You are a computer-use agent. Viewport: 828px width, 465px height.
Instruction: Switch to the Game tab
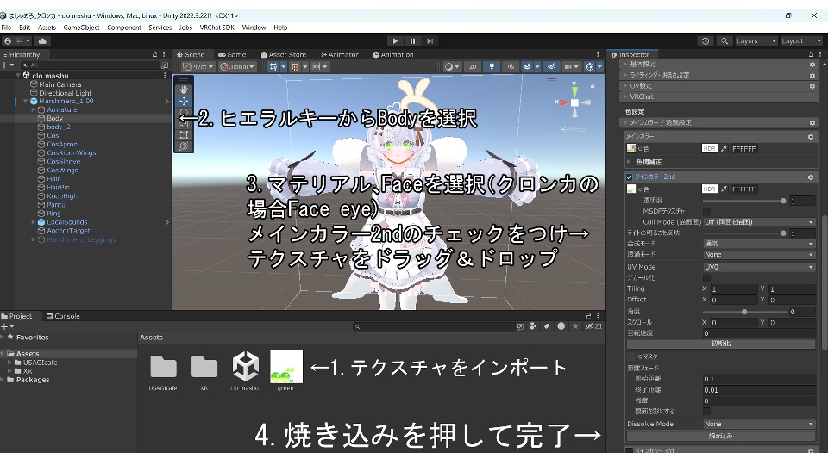point(232,55)
